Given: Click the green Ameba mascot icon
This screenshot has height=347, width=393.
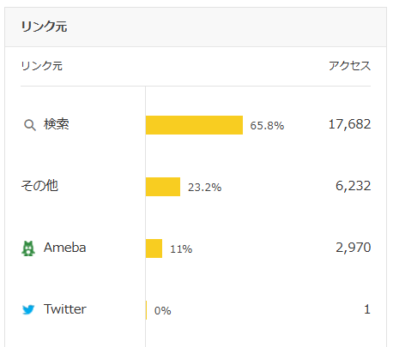Looking at the screenshot, I should tap(28, 248).
